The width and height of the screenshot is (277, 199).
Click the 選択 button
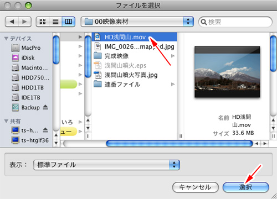click(x=246, y=187)
